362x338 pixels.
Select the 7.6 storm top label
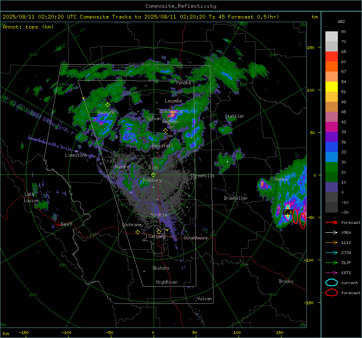(x=288, y=212)
